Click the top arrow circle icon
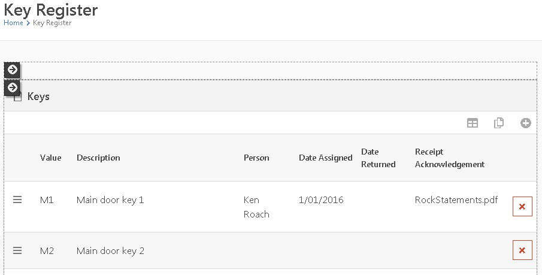Viewport: 542px width, 275px height. (x=12, y=69)
